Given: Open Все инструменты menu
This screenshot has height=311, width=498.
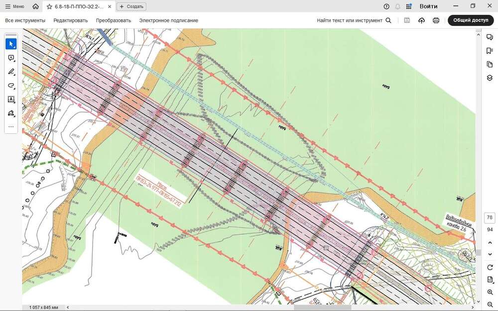Looking at the screenshot, I should click(x=25, y=20).
